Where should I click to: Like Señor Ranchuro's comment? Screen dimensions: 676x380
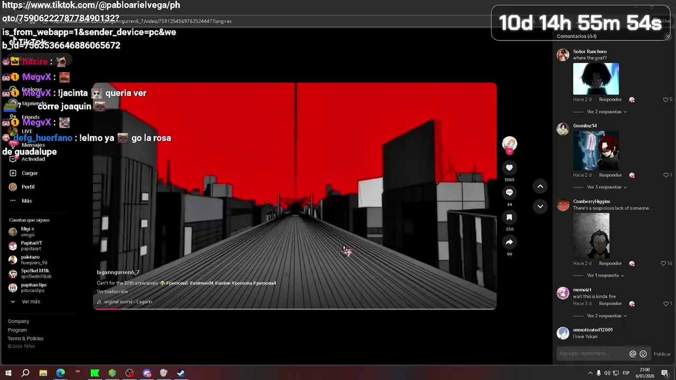tap(665, 99)
